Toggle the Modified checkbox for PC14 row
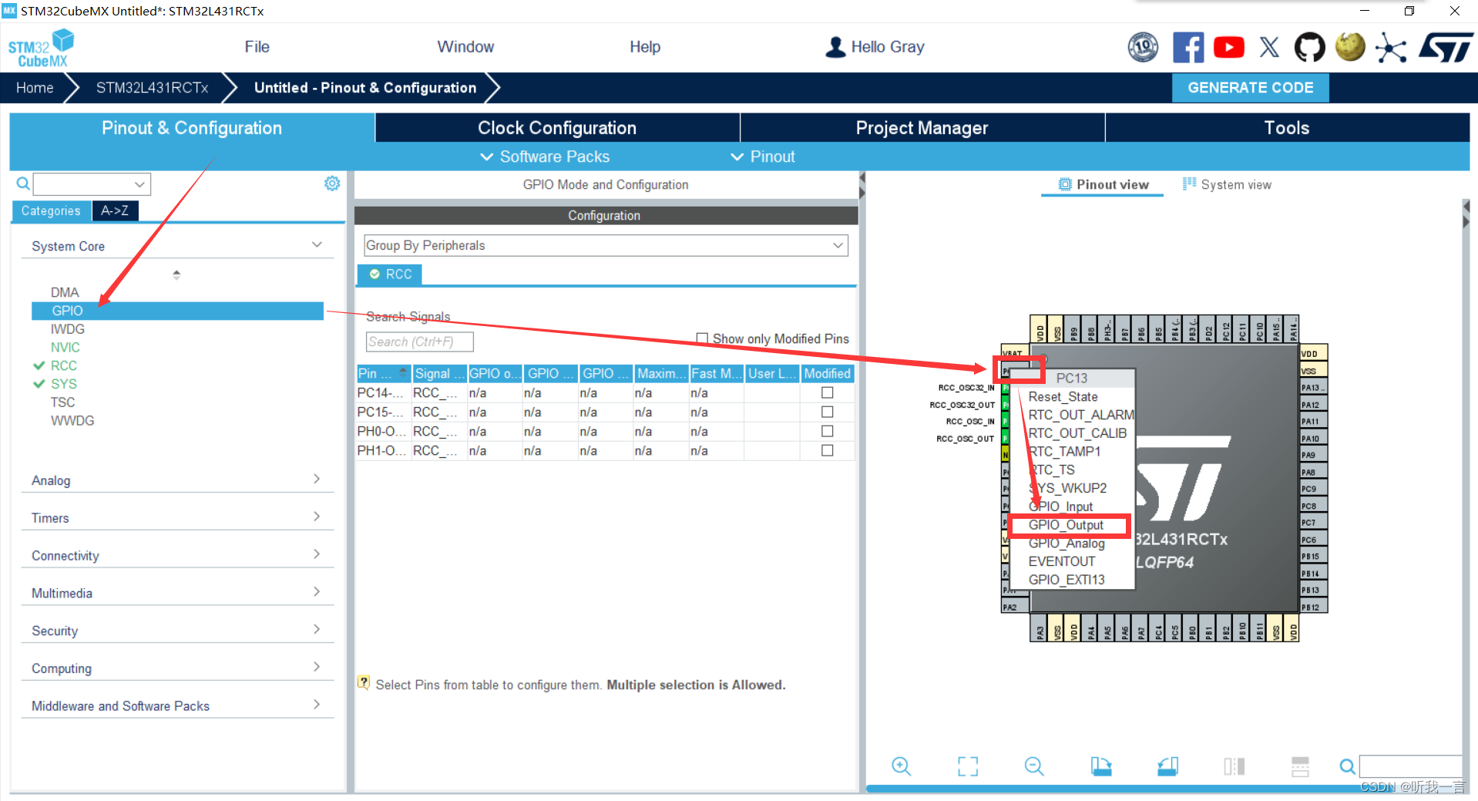This screenshot has width=1478, height=801. [828, 392]
